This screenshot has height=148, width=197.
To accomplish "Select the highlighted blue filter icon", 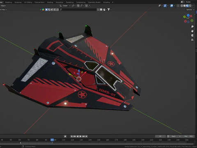I will click(46, 9).
